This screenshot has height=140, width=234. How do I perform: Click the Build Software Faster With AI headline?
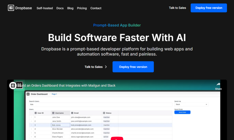(x=117, y=38)
